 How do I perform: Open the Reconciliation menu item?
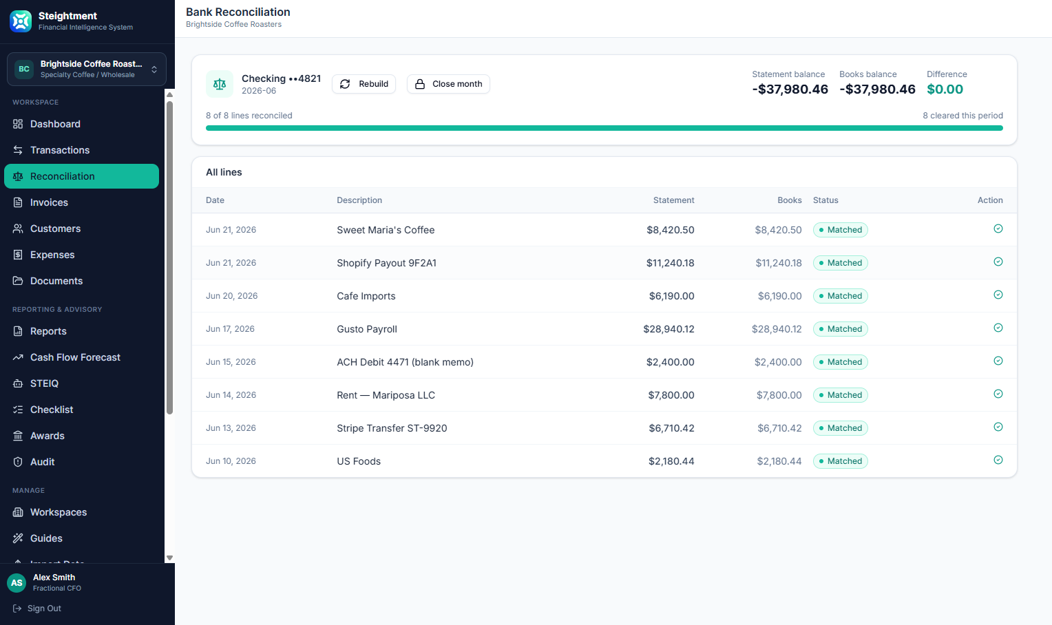81,176
